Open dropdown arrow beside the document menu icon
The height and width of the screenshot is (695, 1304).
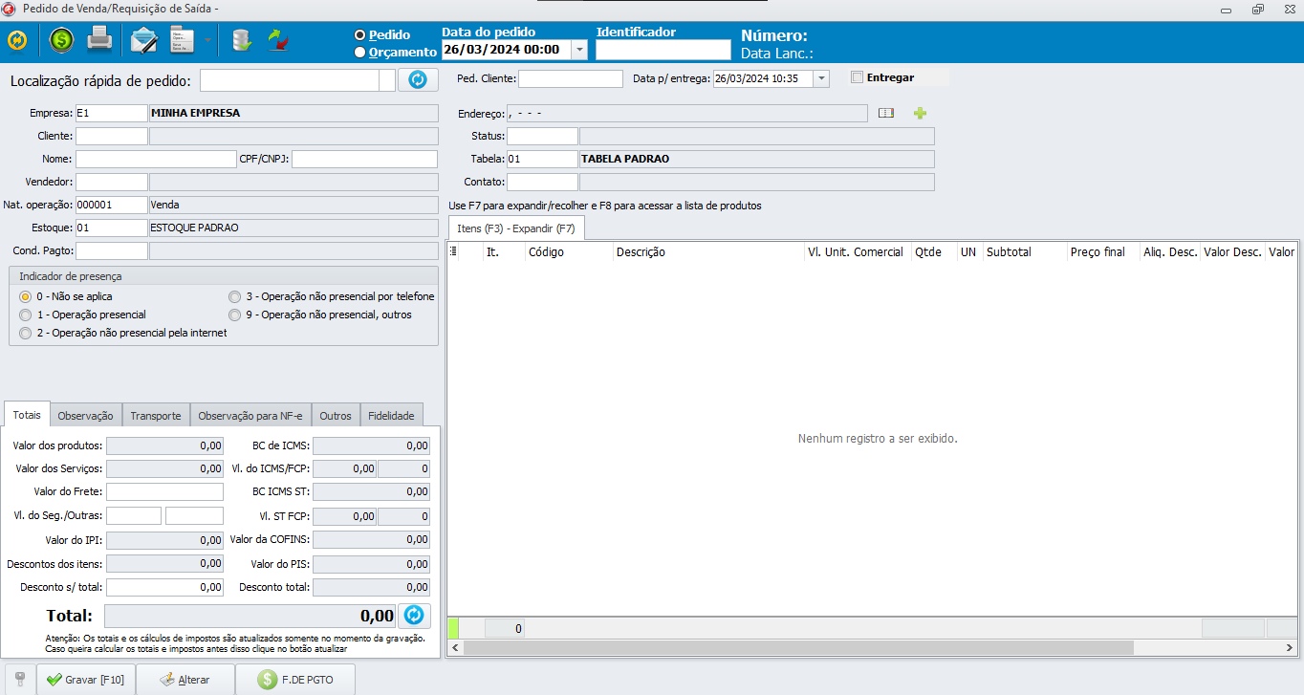pyautogui.click(x=207, y=41)
